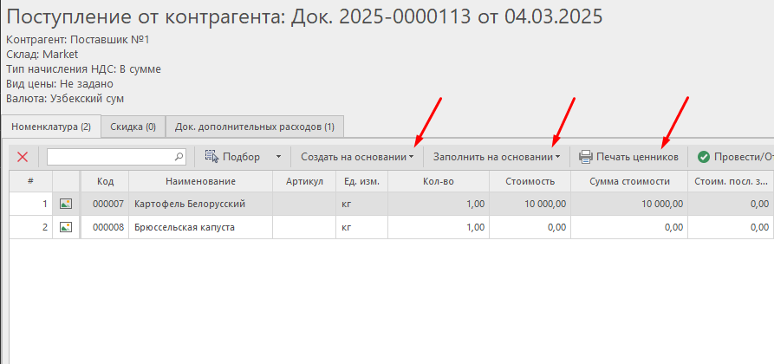Click the green checkmark Провести icon

pos(704,157)
